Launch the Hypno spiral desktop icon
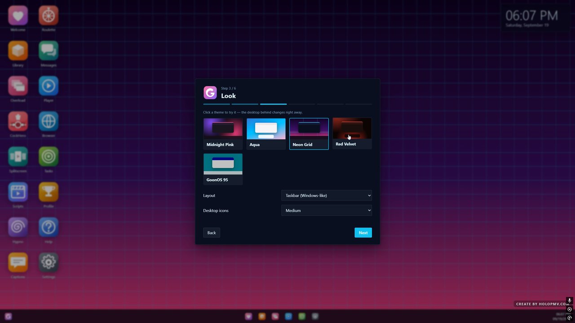 pyautogui.click(x=18, y=227)
